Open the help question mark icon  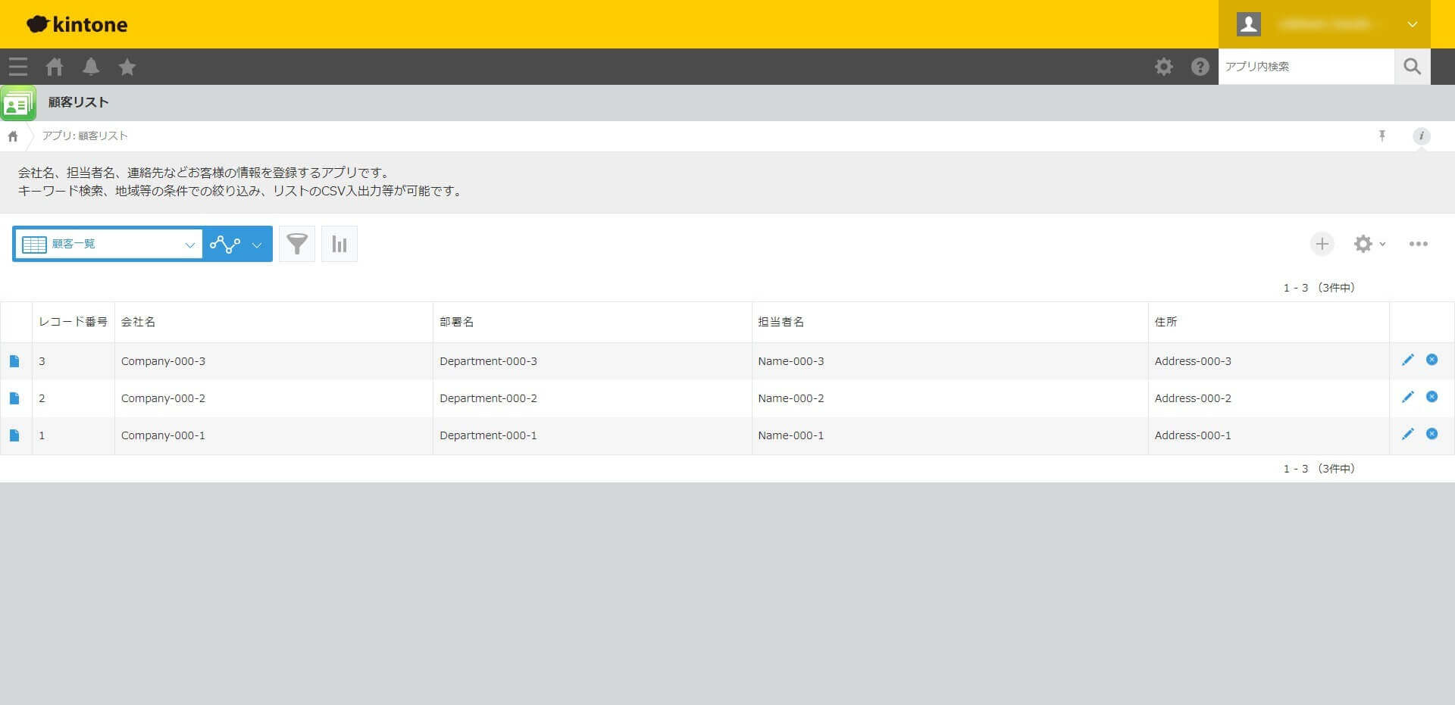point(1200,67)
